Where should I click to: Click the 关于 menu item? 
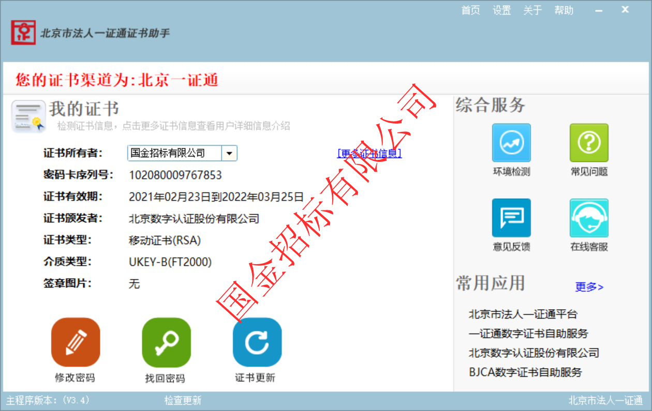[x=532, y=10]
